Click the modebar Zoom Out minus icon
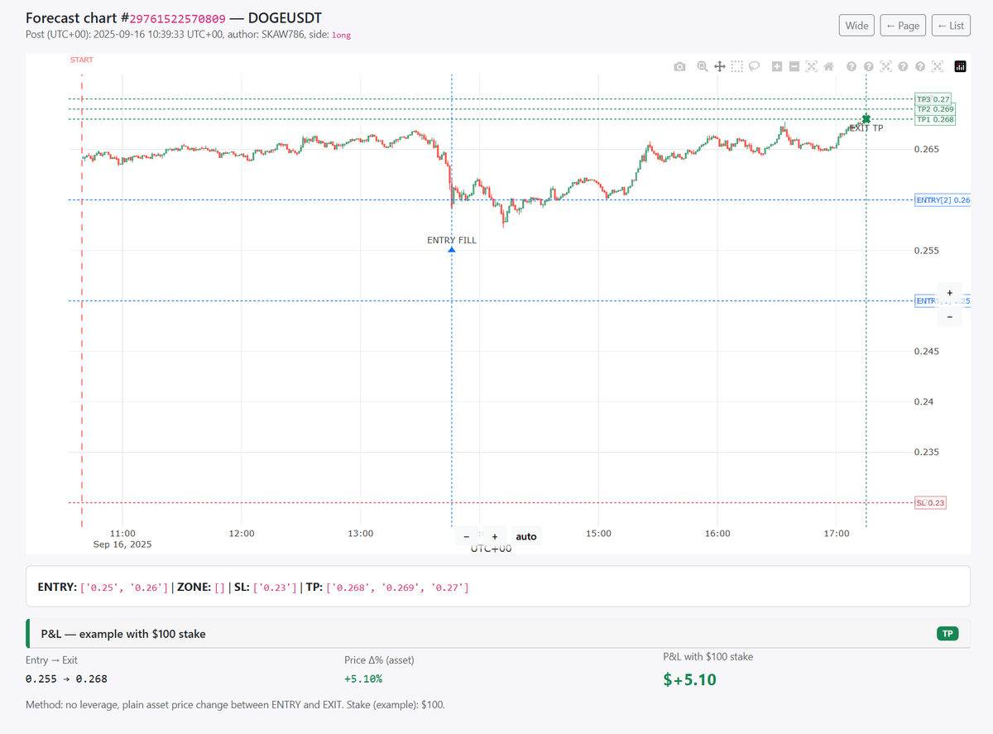Image resolution: width=993 pixels, height=734 pixels. point(794,66)
